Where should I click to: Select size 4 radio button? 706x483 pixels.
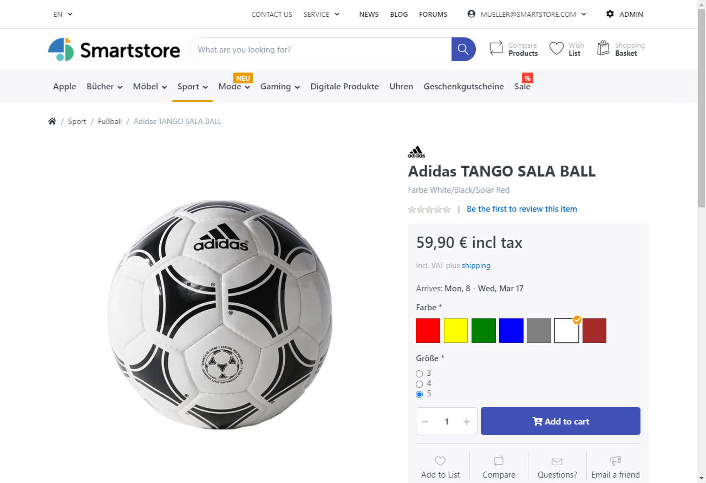point(420,384)
